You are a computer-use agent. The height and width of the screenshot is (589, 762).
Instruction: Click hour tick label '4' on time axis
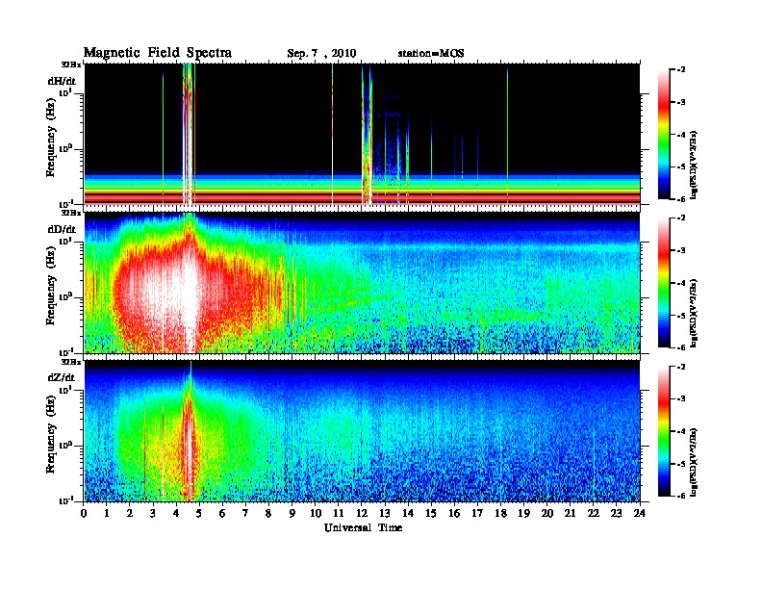click(x=176, y=514)
